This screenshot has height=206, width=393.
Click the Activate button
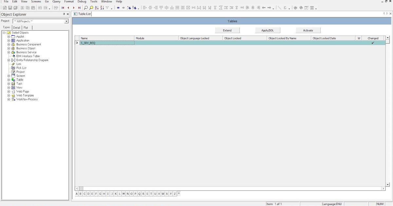[x=308, y=30]
